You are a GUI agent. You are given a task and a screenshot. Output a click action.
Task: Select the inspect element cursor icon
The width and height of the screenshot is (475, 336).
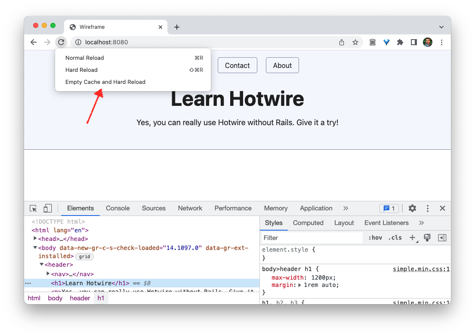[33, 208]
